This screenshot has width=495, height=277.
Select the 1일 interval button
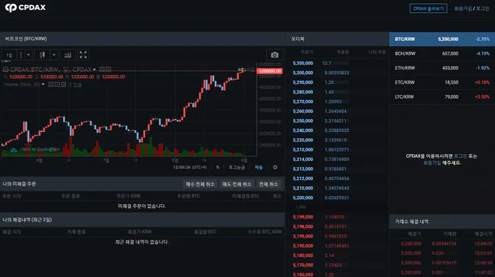pos(9,55)
